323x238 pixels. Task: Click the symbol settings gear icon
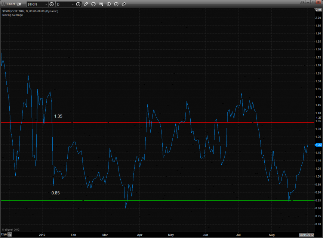click(x=52, y=4)
